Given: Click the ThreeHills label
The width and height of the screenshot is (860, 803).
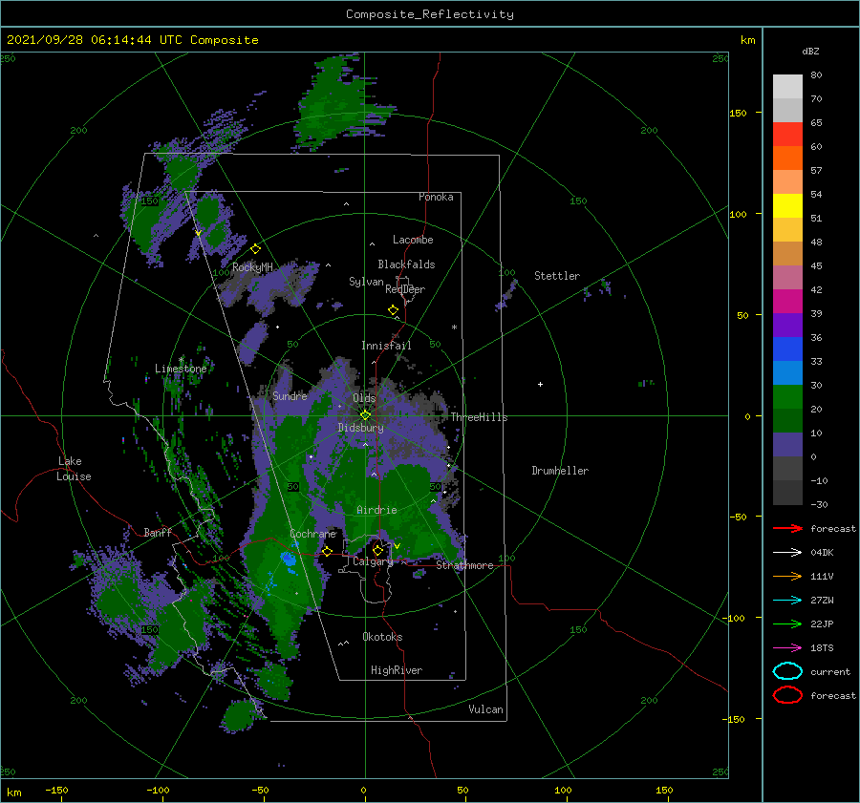Looking at the screenshot, I should pyautogui.click(x=479, y=417).
